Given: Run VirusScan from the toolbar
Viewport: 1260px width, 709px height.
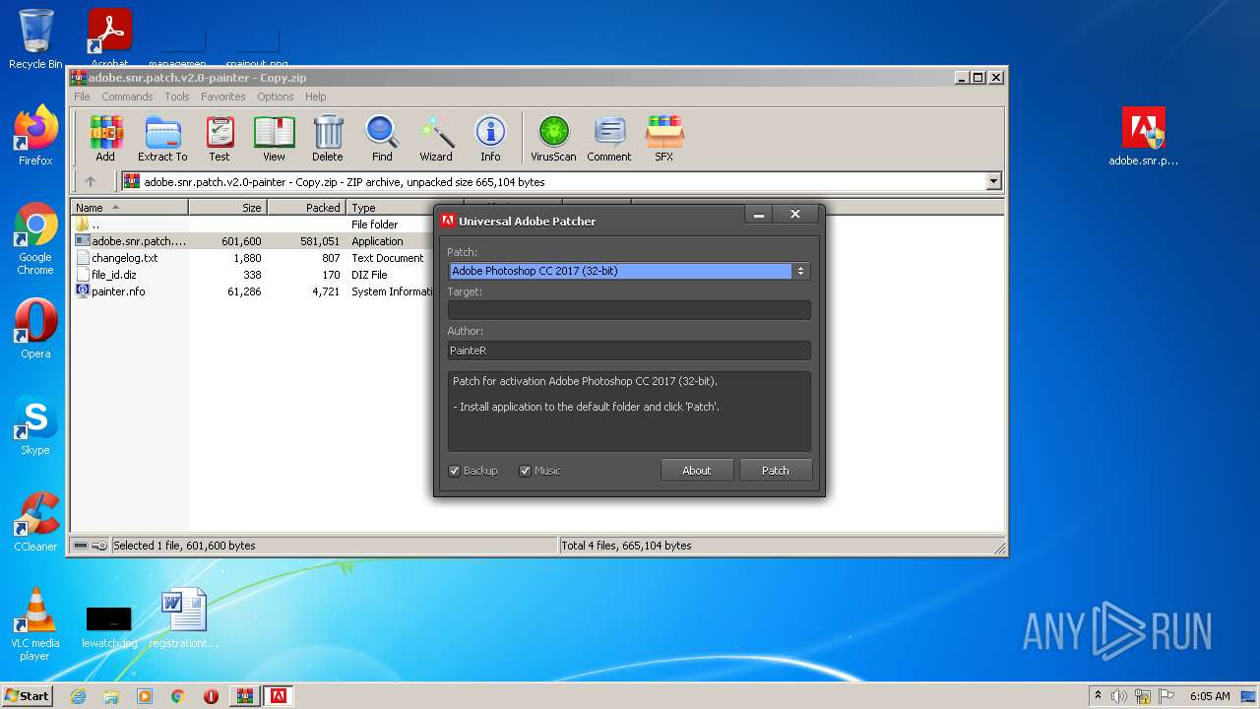Looking at the screenshot, I should click(x=553, y=138).
